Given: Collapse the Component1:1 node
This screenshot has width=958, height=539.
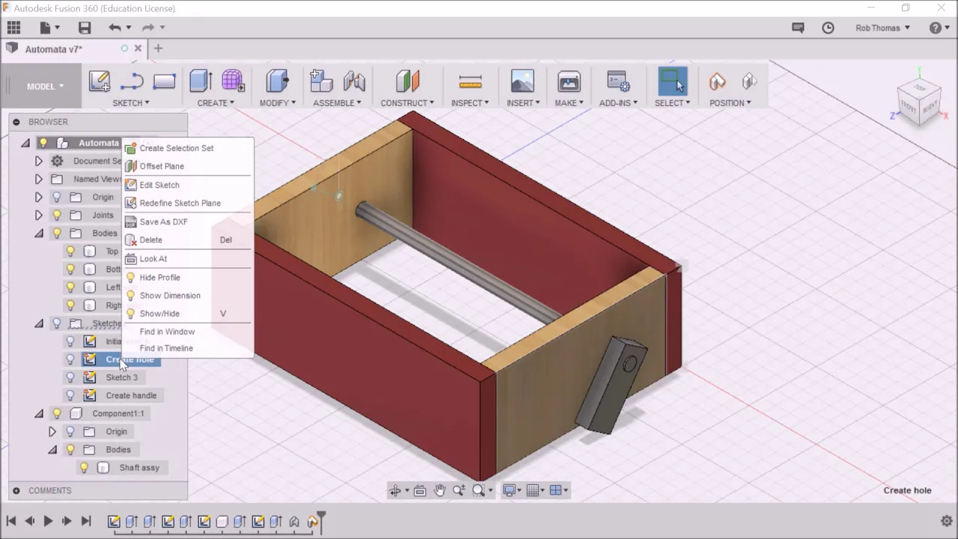Looking at the screenshot, I should (38, 413).
